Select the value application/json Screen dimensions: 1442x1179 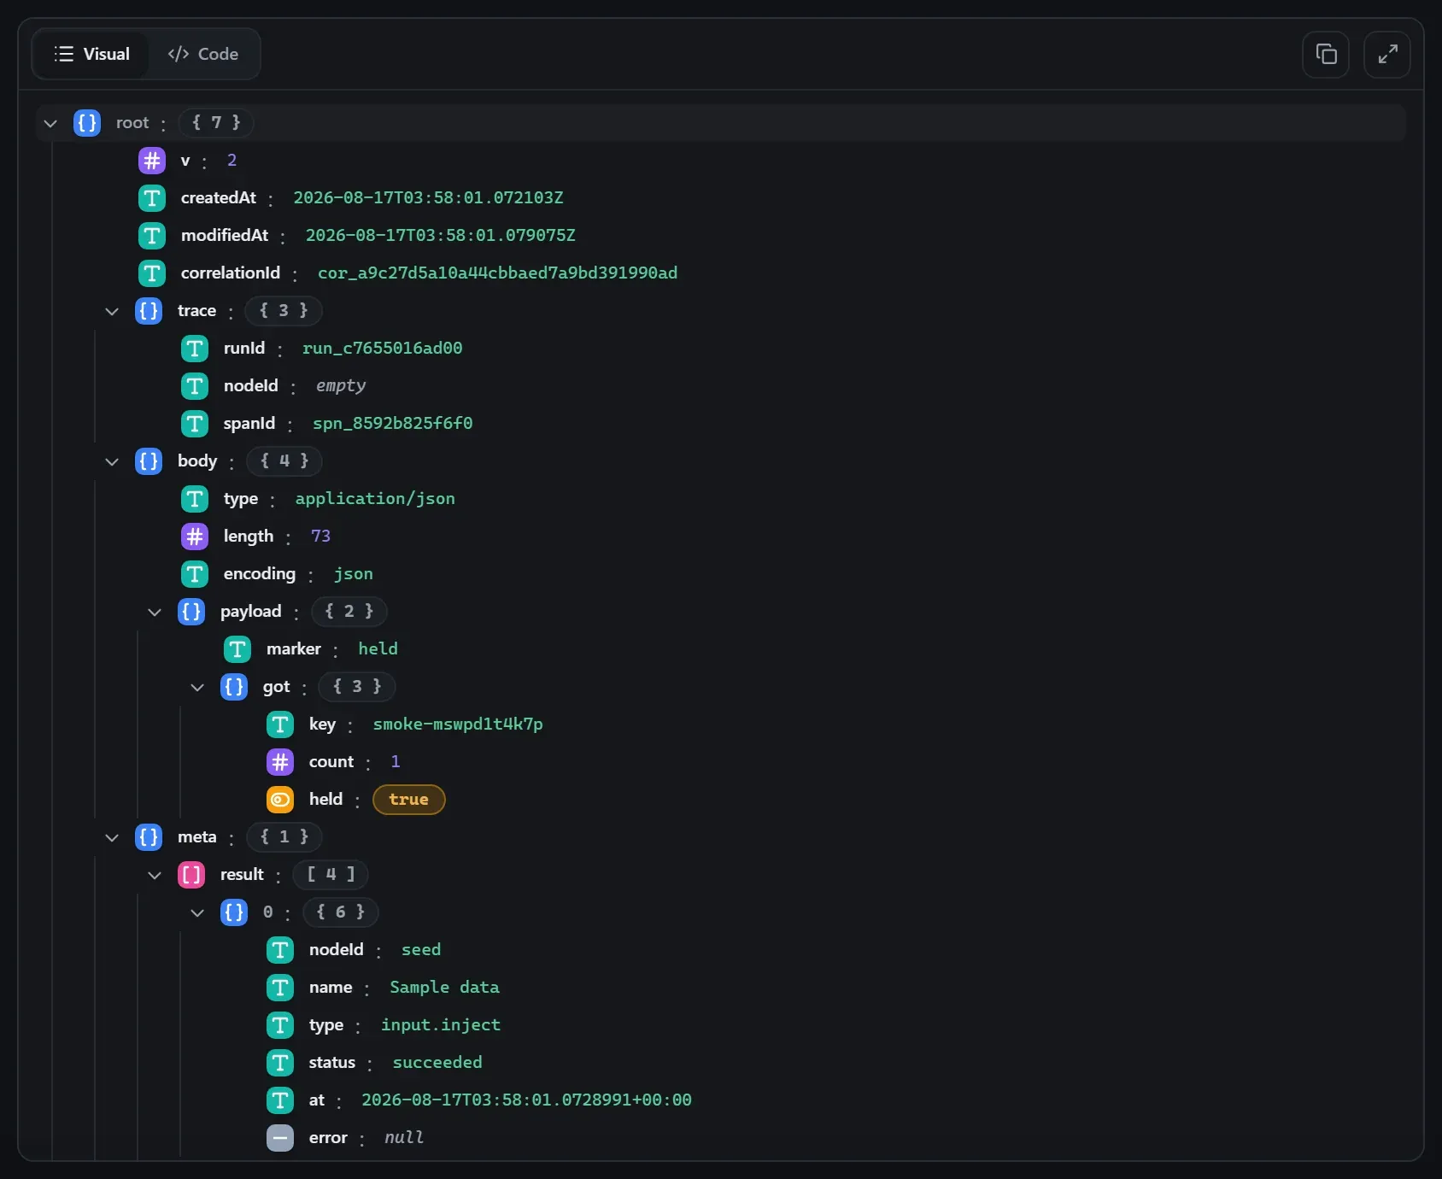(x=375, y=499)
